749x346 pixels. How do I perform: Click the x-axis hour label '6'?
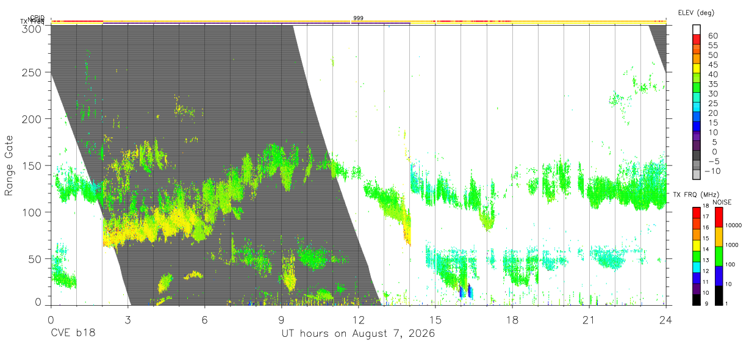click(x=204, y=320)
